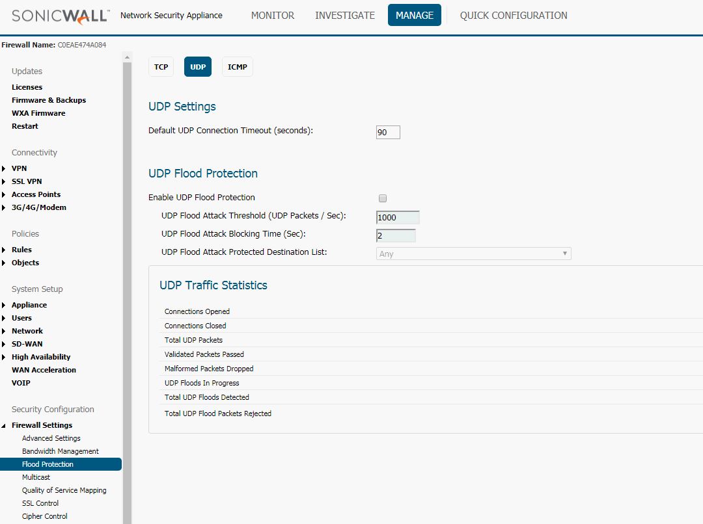The image size is (703, 524).
Task: Open the INVESTIGATE tab
Action: (x=345, y=15)
